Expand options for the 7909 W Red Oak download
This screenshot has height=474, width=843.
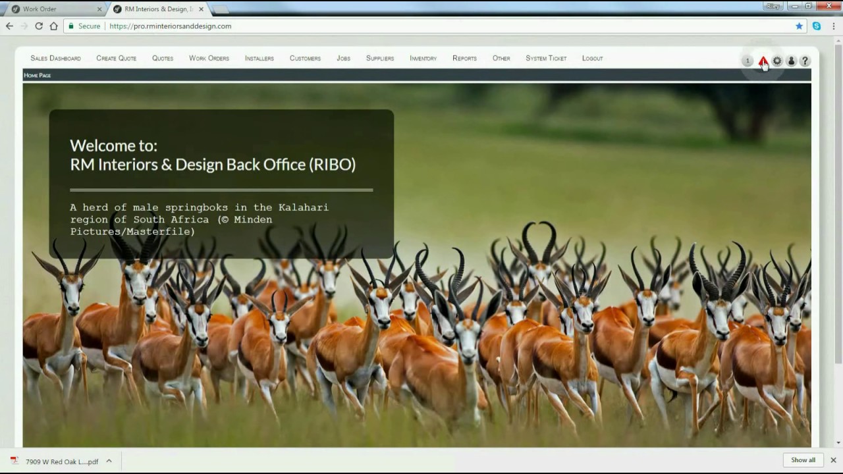109,461
